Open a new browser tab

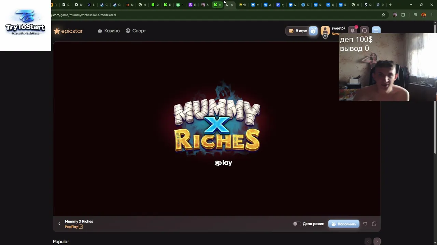click(390, 5)
